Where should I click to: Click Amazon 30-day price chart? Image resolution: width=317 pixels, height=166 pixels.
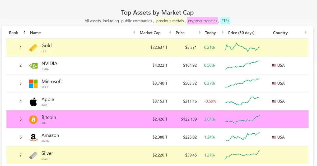pos(243,137)
